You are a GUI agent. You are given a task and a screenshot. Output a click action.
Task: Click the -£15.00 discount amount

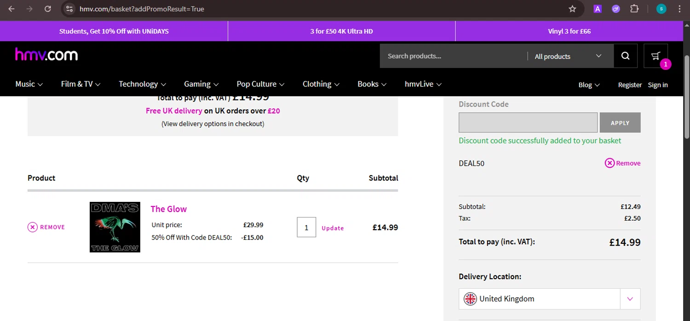coord(252,238)
